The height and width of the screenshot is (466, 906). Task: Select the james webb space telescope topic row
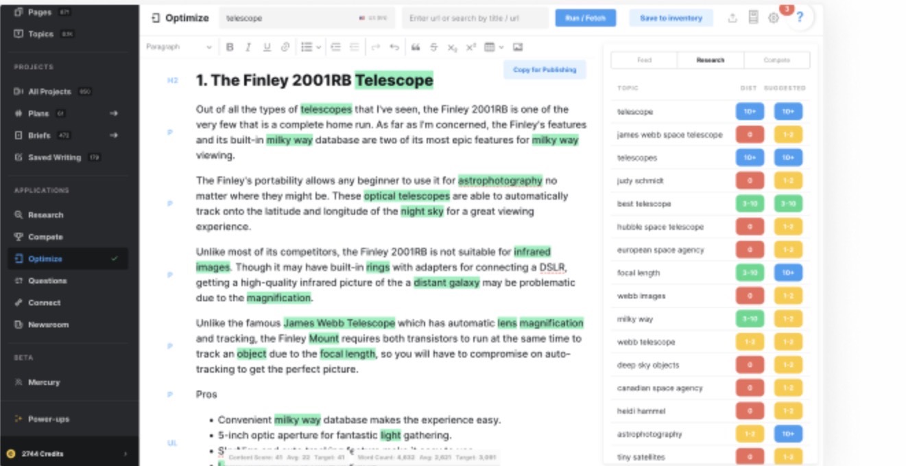pyautogui.click(x=710, y=135)
